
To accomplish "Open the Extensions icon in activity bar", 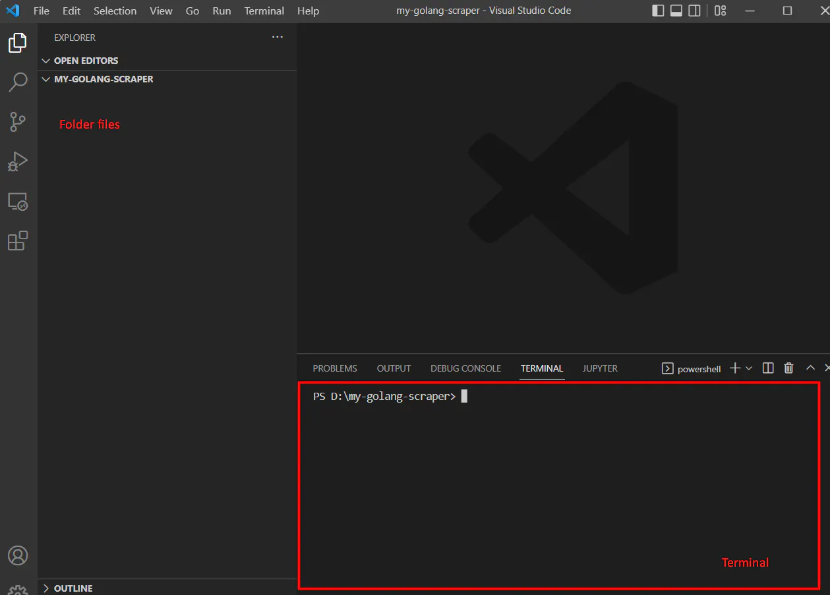I will 17,241.
